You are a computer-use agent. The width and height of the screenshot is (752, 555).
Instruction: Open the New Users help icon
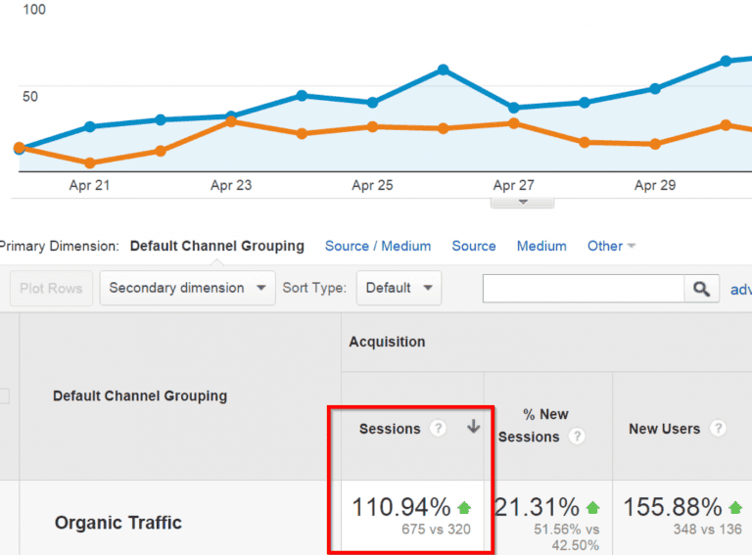coord(718,429)
